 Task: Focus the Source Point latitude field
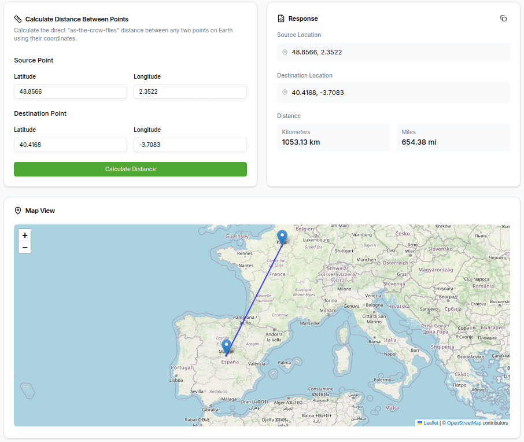(x=71, y=91)
